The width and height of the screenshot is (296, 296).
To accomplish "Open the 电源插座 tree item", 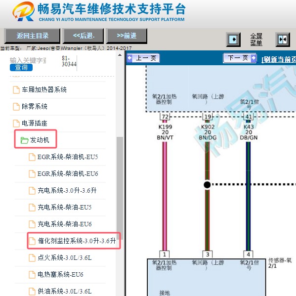I will (x=35, y=123).
